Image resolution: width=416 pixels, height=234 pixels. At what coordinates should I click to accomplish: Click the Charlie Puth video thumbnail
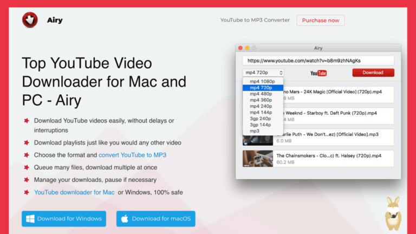[258, 140]
